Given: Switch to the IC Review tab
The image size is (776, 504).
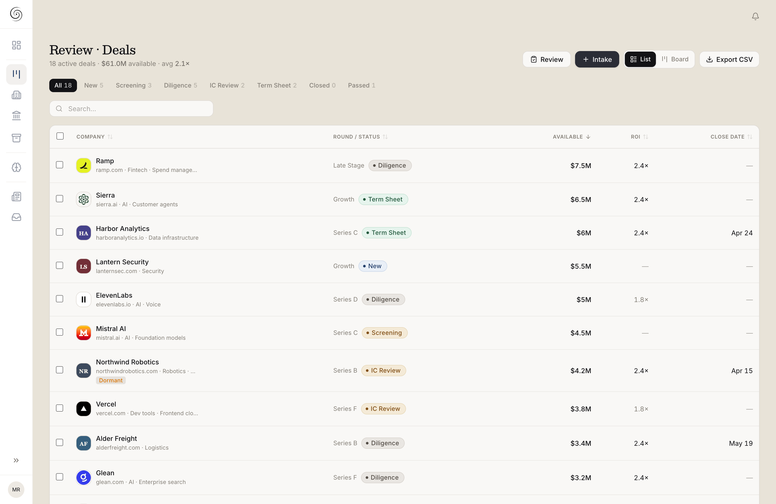Looking at the screenshot, I should [x=227, y=85].
